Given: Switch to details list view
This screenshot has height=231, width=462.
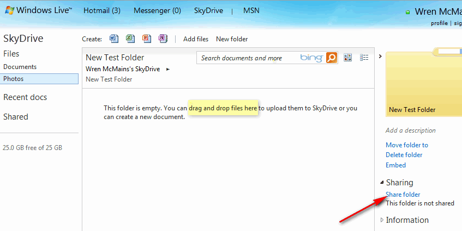Looking at the screenshot, I should [364, 58].
